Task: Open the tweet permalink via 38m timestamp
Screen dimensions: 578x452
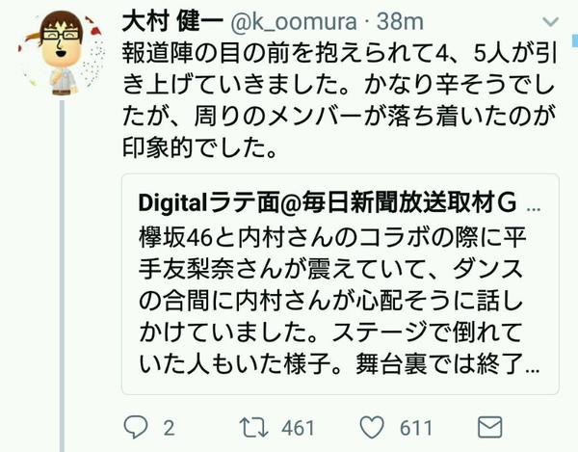Action: pos(400,22)
